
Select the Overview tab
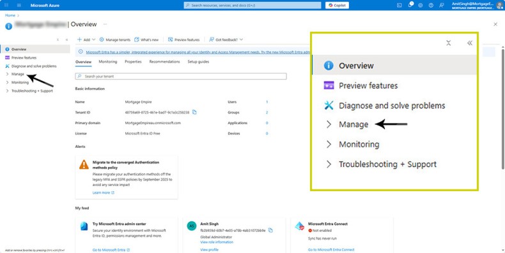(83, 62)
